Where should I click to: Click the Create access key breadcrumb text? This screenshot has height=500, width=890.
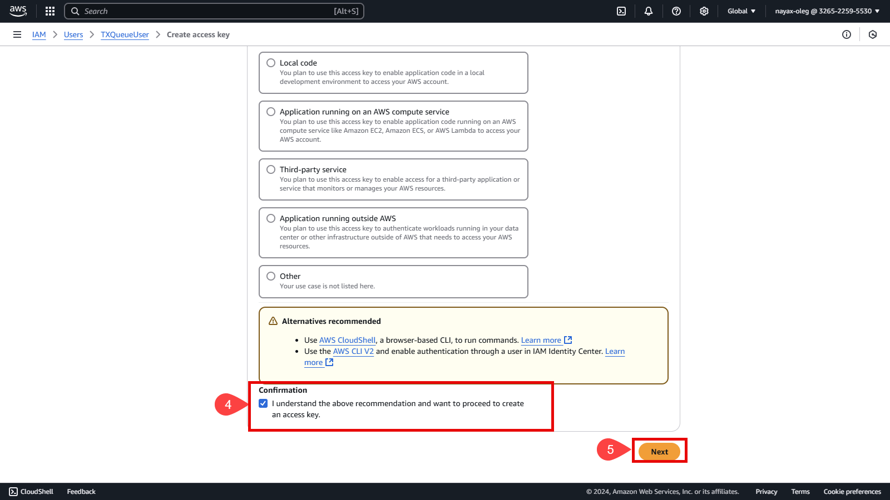198,34
